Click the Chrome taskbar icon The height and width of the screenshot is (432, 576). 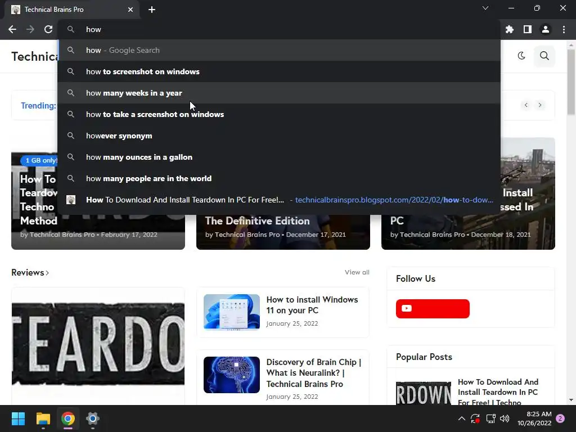point(68,418)
